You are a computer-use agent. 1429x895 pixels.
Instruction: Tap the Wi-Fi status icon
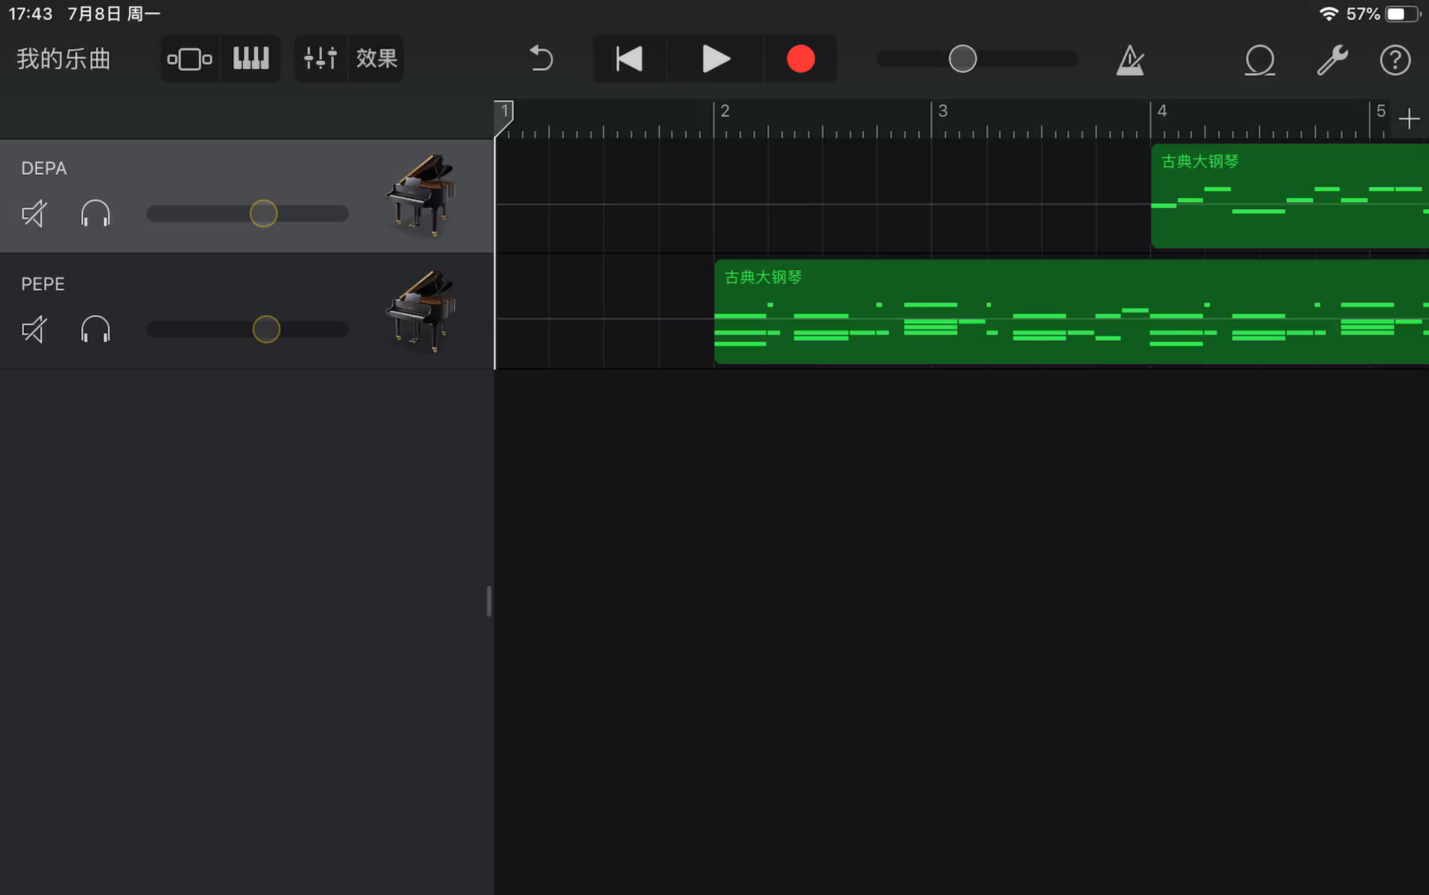[x=1329, y=13]
